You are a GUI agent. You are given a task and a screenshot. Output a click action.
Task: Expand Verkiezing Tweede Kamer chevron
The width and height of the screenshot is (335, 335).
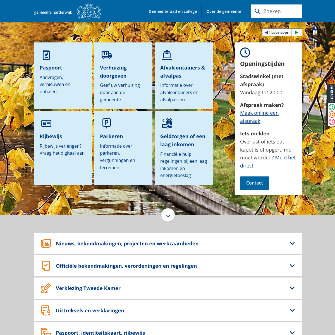pyautogui.click(x=292, y=288)
